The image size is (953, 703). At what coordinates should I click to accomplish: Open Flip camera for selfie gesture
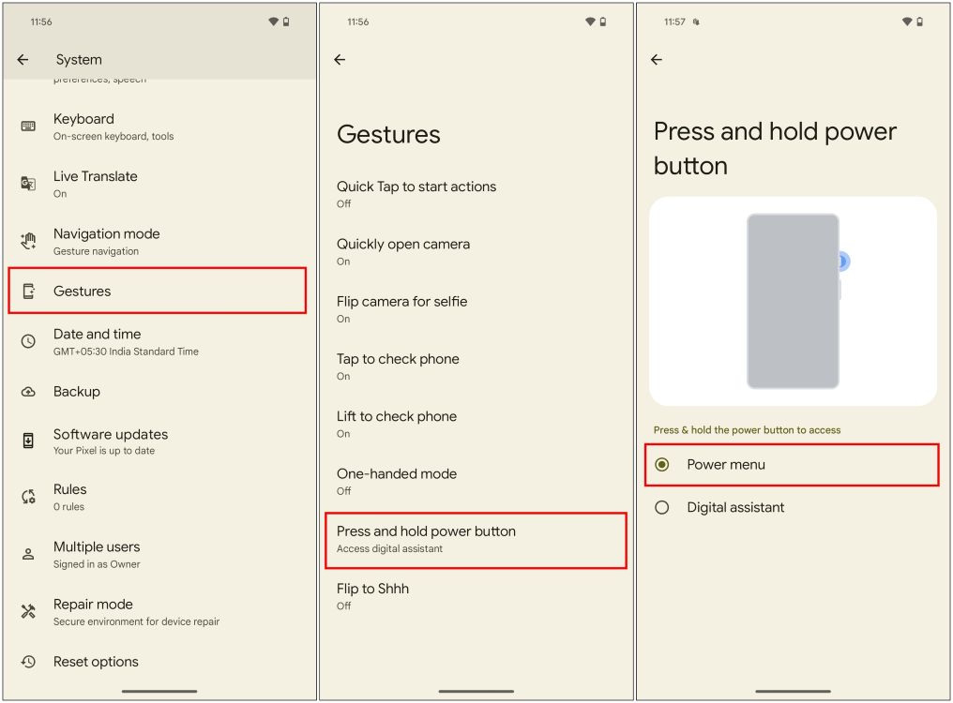pos(476,309)
